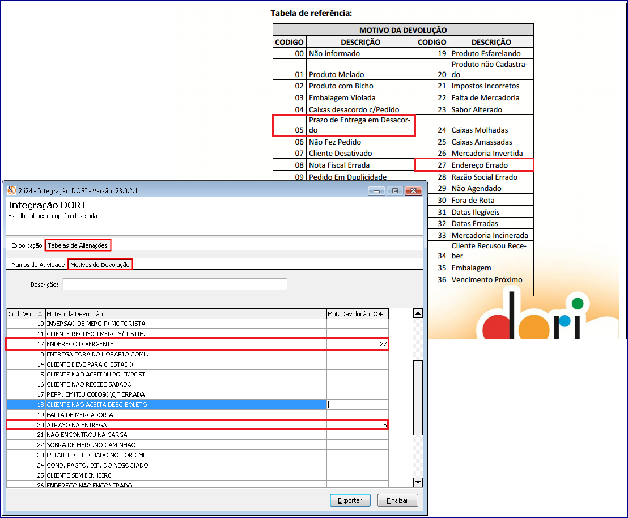
Task: Select row SOBRA DE MERC.NO CAMINHAO
Action: (197, 445)
